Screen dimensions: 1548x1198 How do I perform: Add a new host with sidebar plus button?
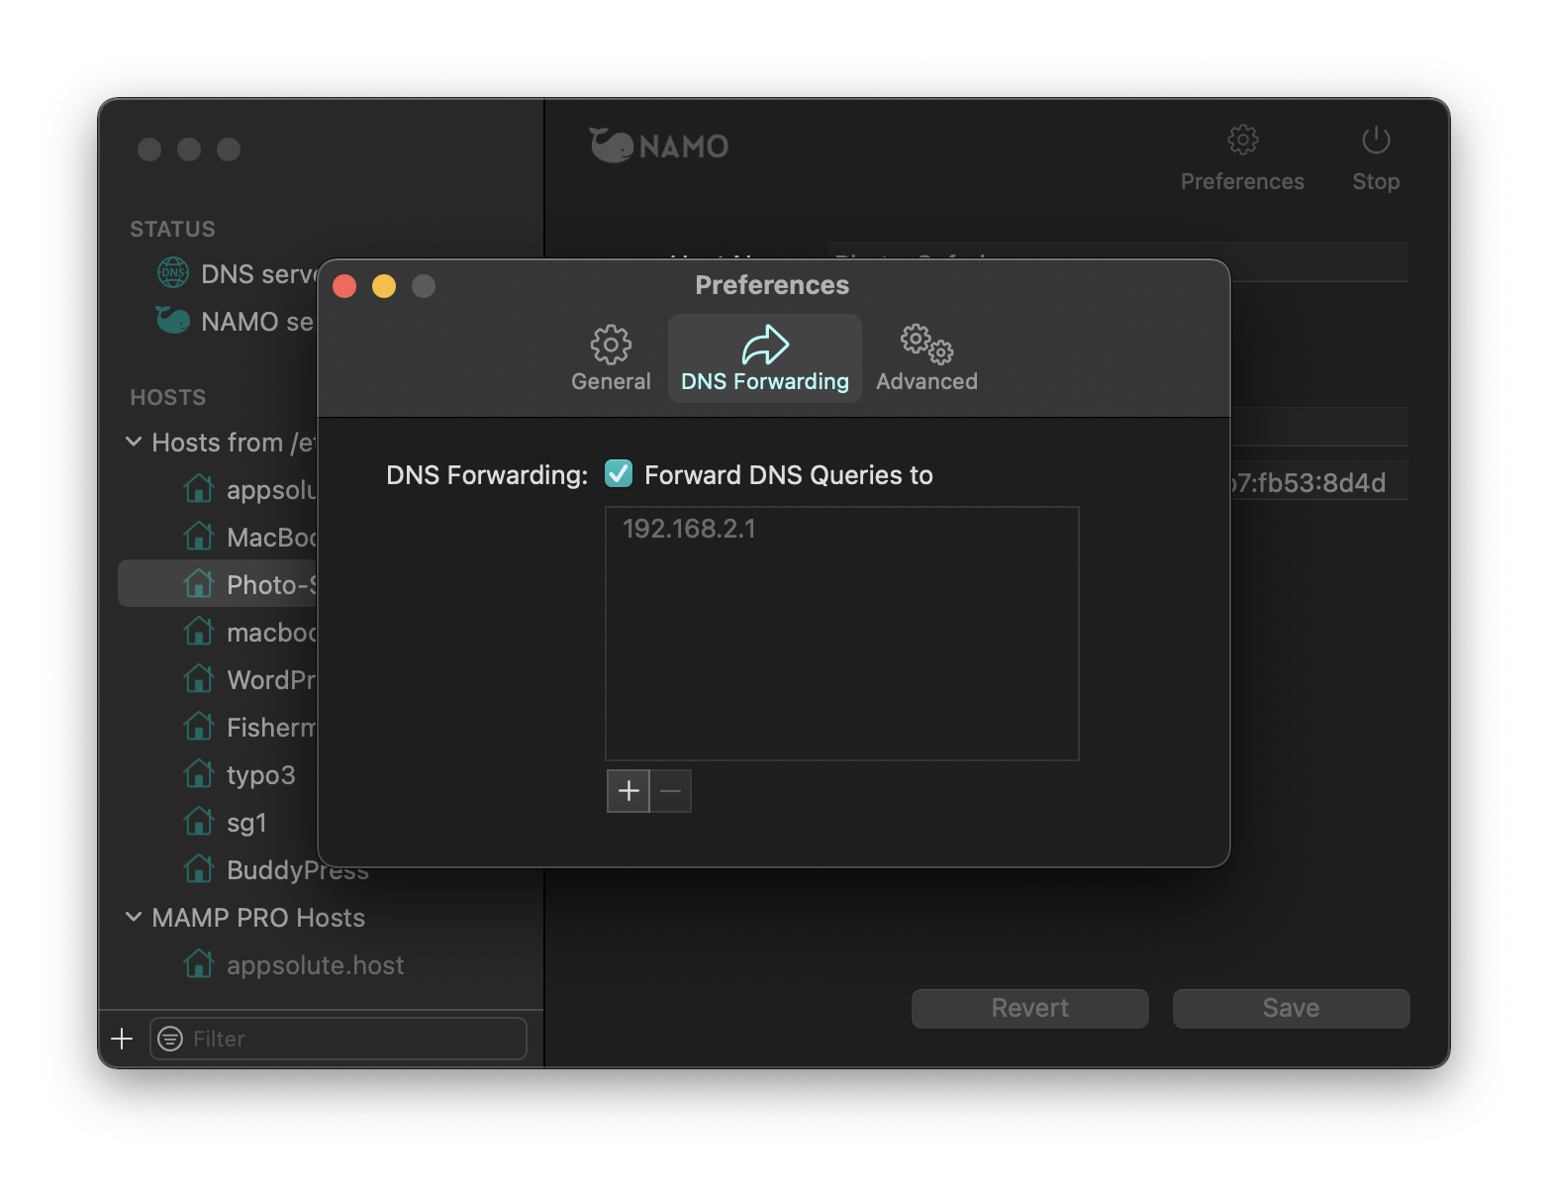click(122, 1039)
